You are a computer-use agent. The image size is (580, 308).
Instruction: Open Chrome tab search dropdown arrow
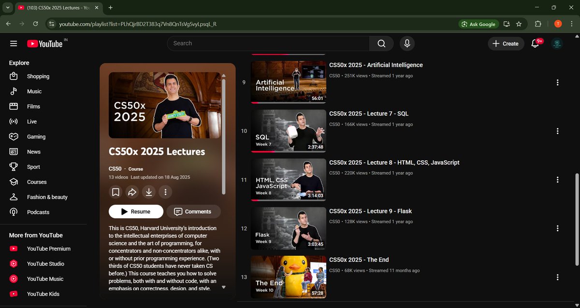(7, 8)
